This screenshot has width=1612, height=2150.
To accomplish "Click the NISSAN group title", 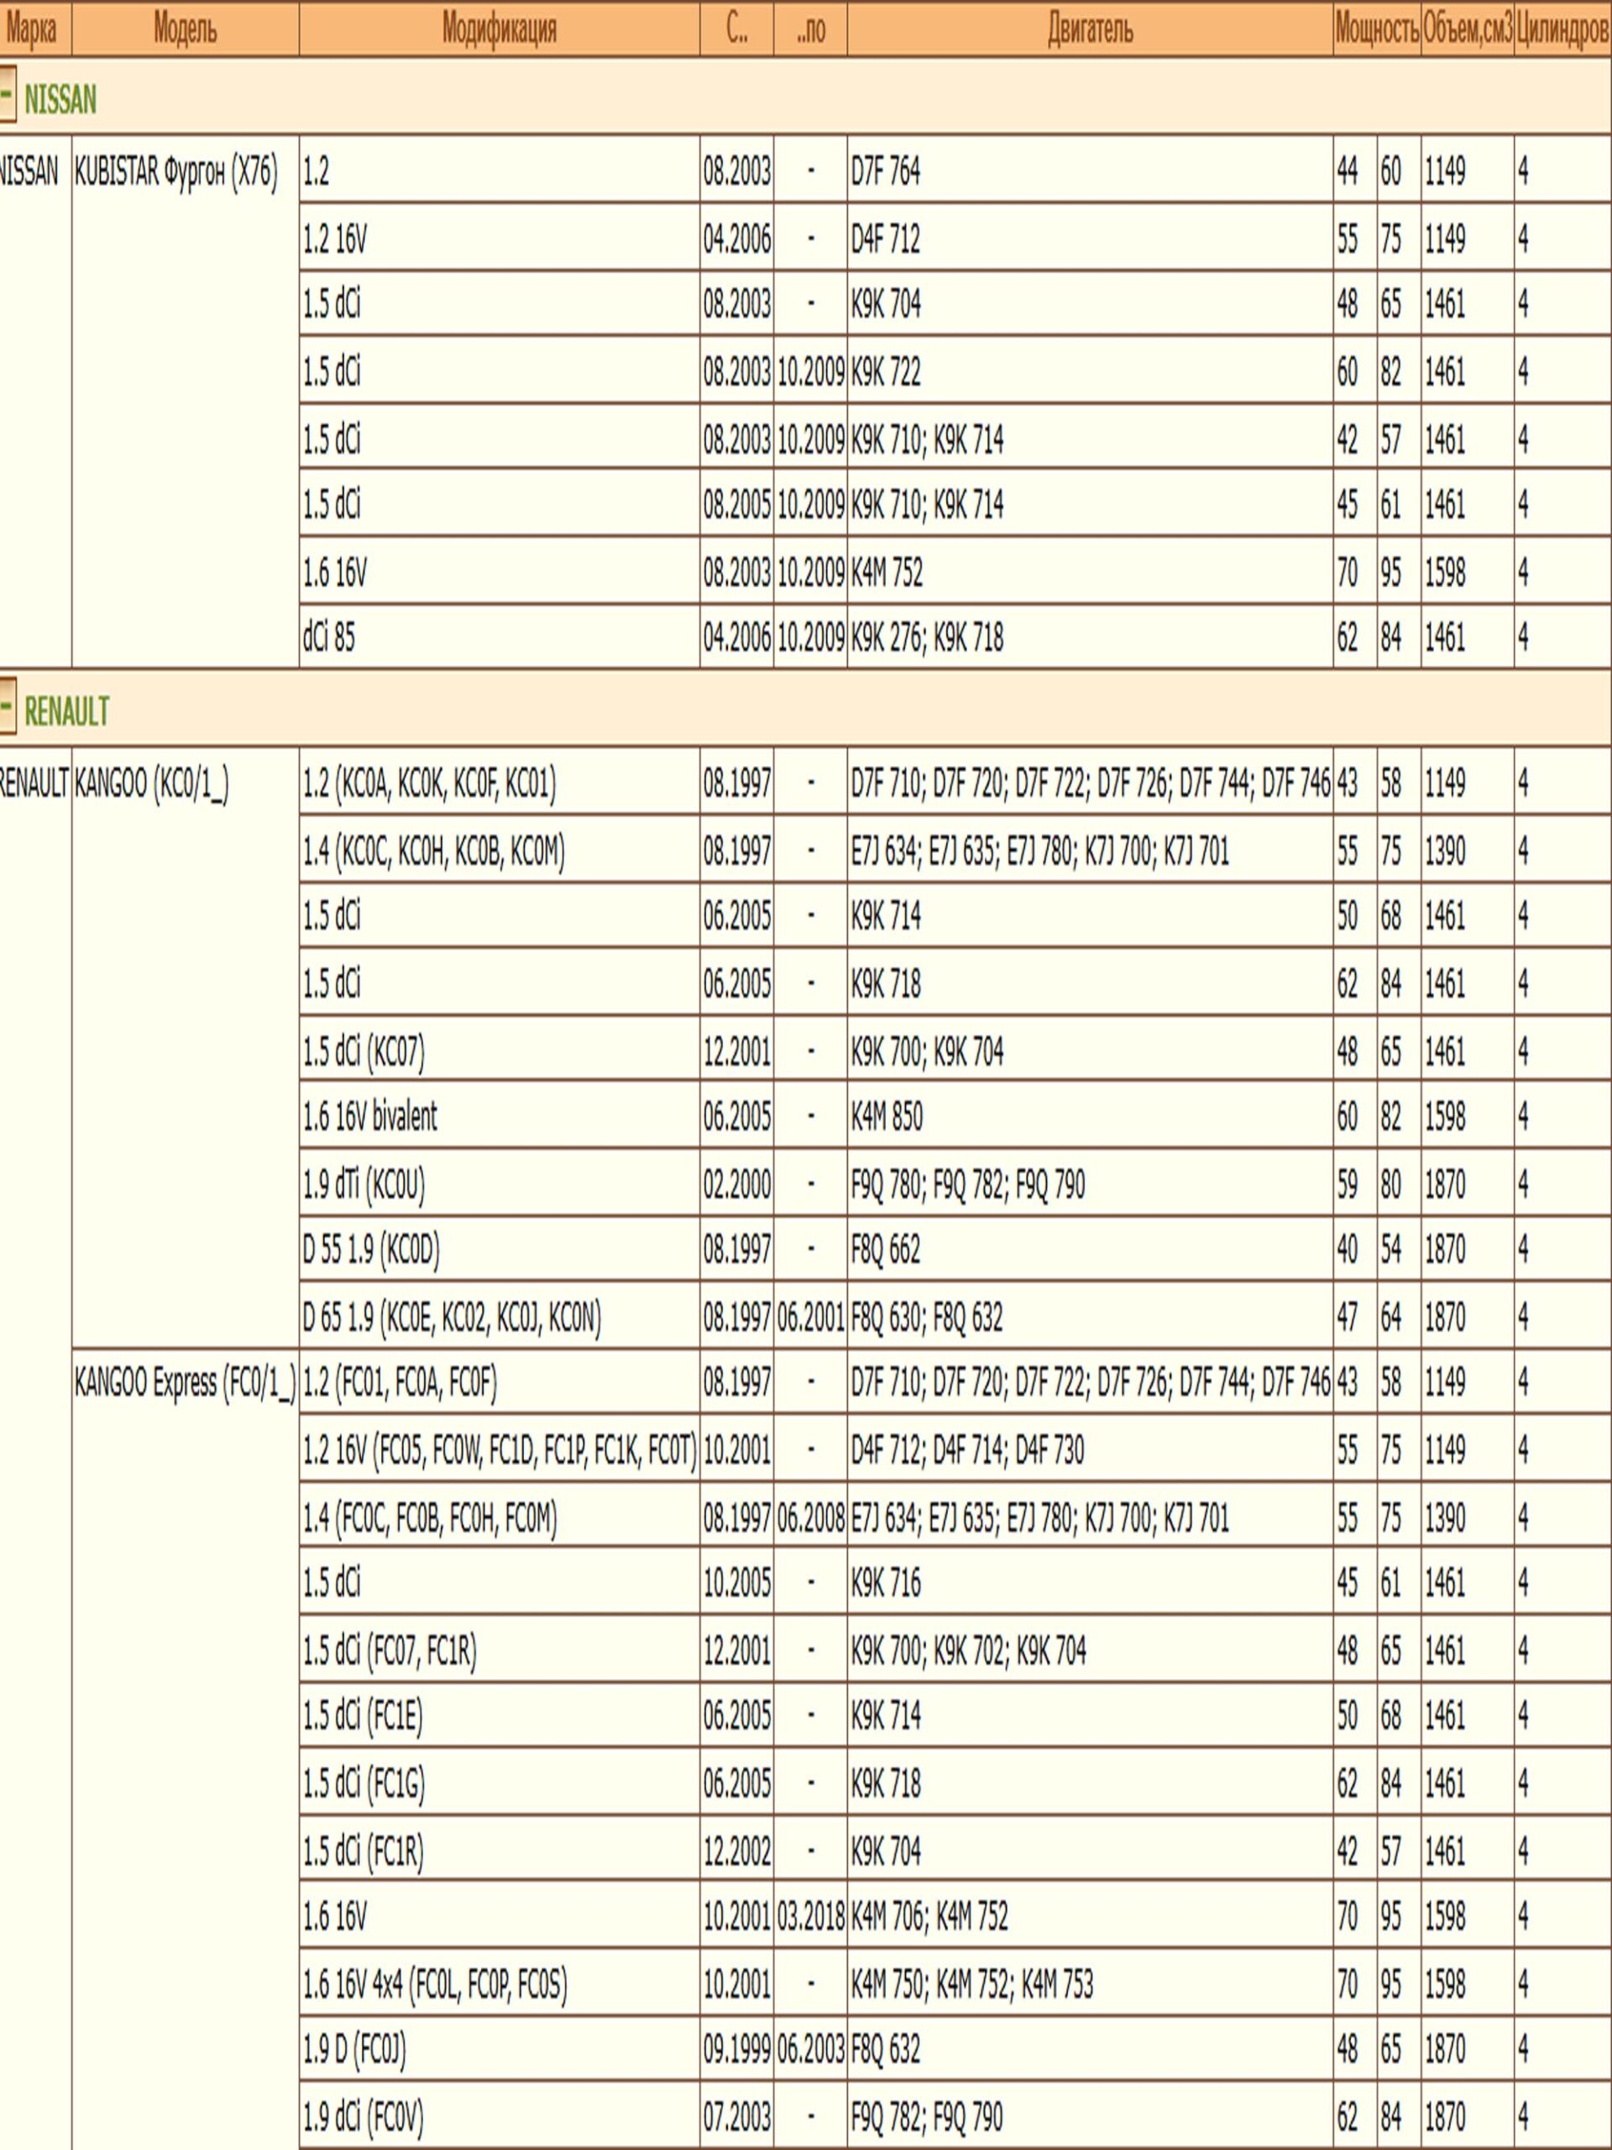I will [60, 99].
